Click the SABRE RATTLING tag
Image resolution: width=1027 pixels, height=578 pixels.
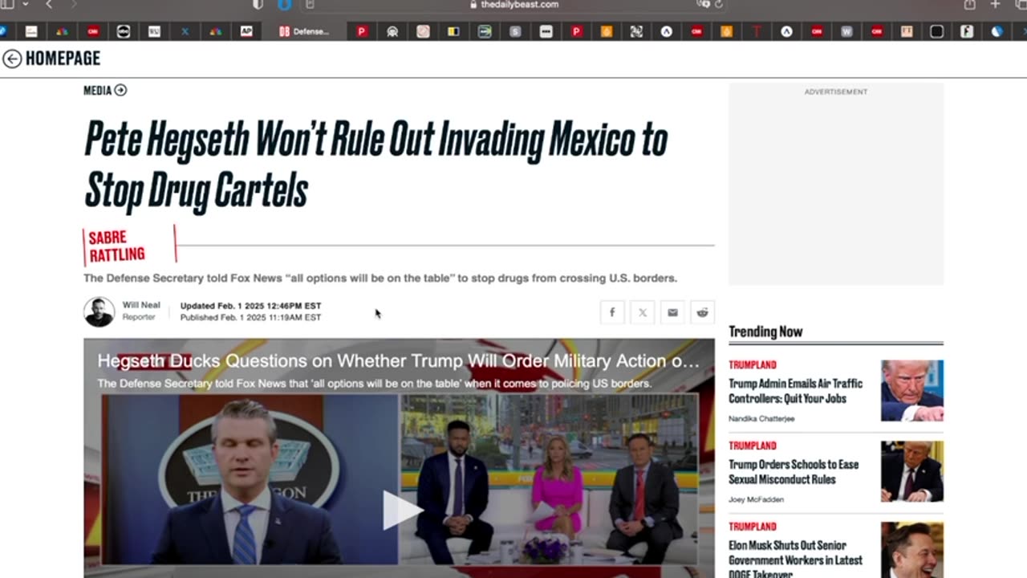click(117, 246)
